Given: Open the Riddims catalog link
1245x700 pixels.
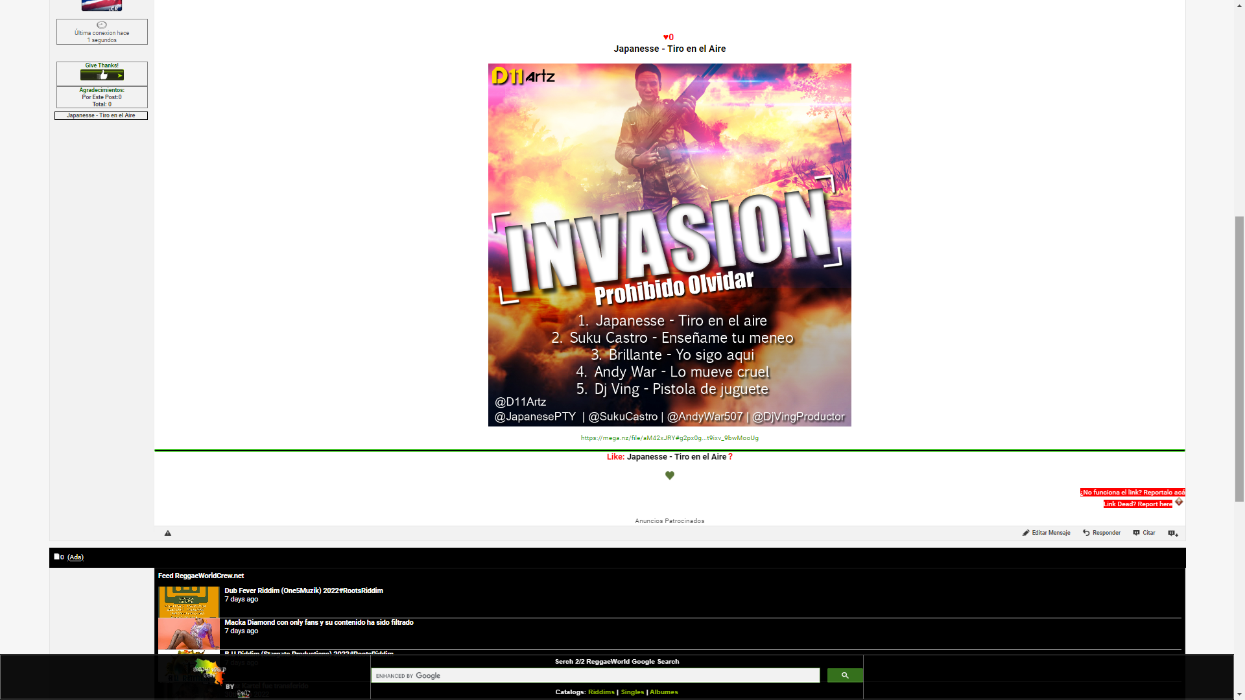Looking at the screenshot, I should [601, 692].
